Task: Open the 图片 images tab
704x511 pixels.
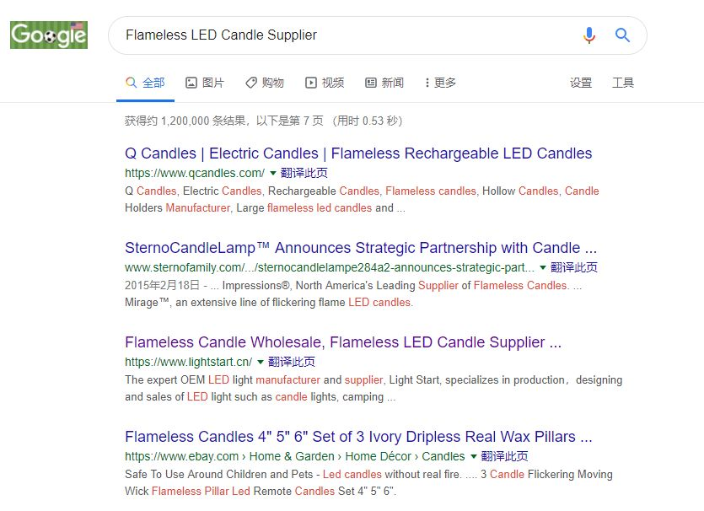Action: click(205, 83)
